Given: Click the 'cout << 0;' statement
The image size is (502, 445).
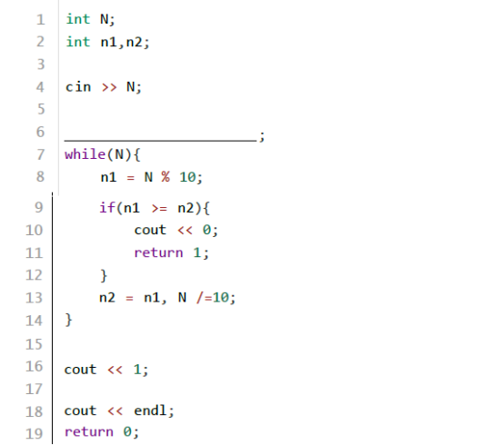Looking at the screenshot, I should click(176, 230).
